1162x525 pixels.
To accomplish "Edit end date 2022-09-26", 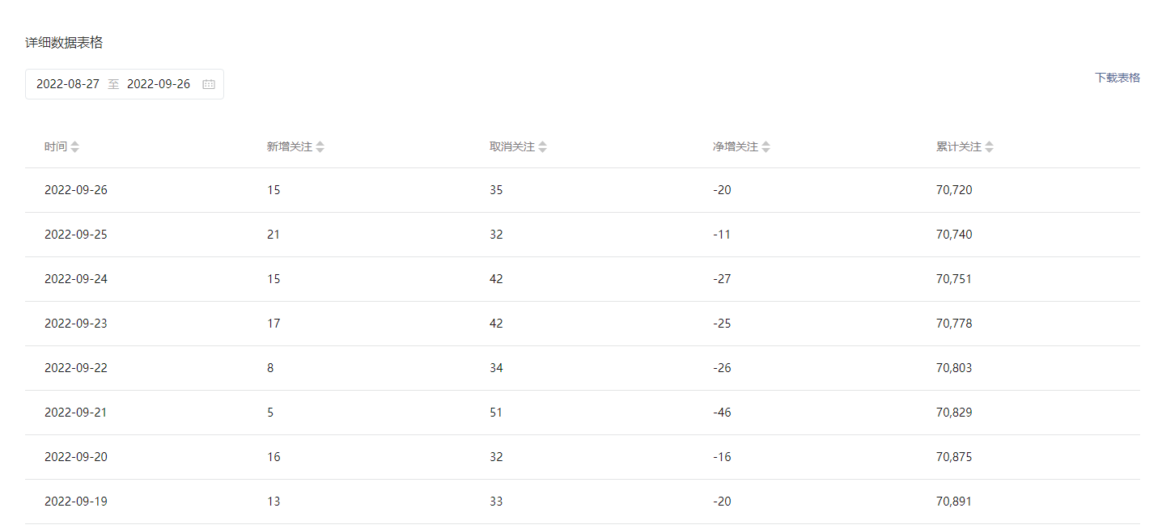I will pyautogui.click(x=159, y=84).
